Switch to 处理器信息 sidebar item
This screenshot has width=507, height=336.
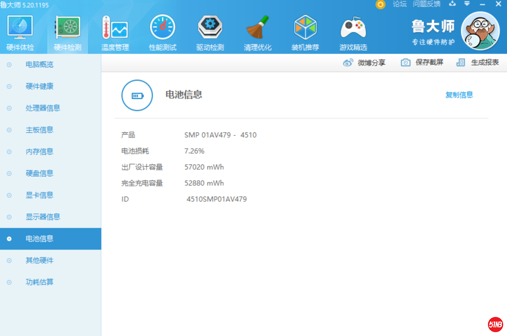point(43,108)
